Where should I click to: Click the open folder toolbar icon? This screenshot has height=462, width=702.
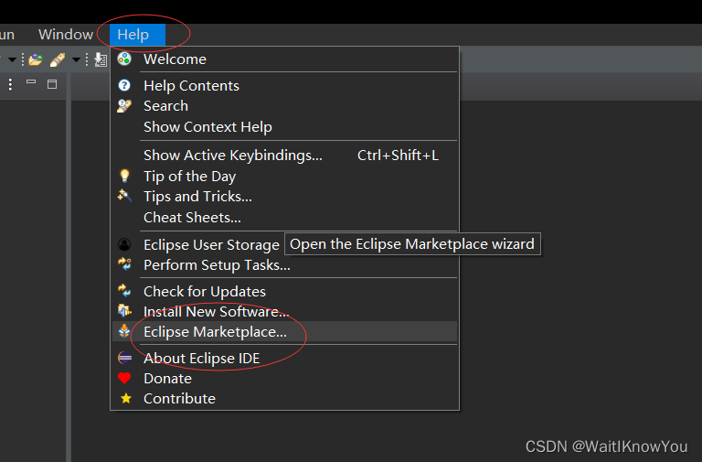[x=36, y=59]
